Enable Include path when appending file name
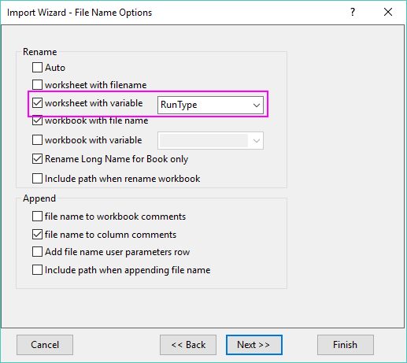 pyautogui.click(x=37, y=270)
